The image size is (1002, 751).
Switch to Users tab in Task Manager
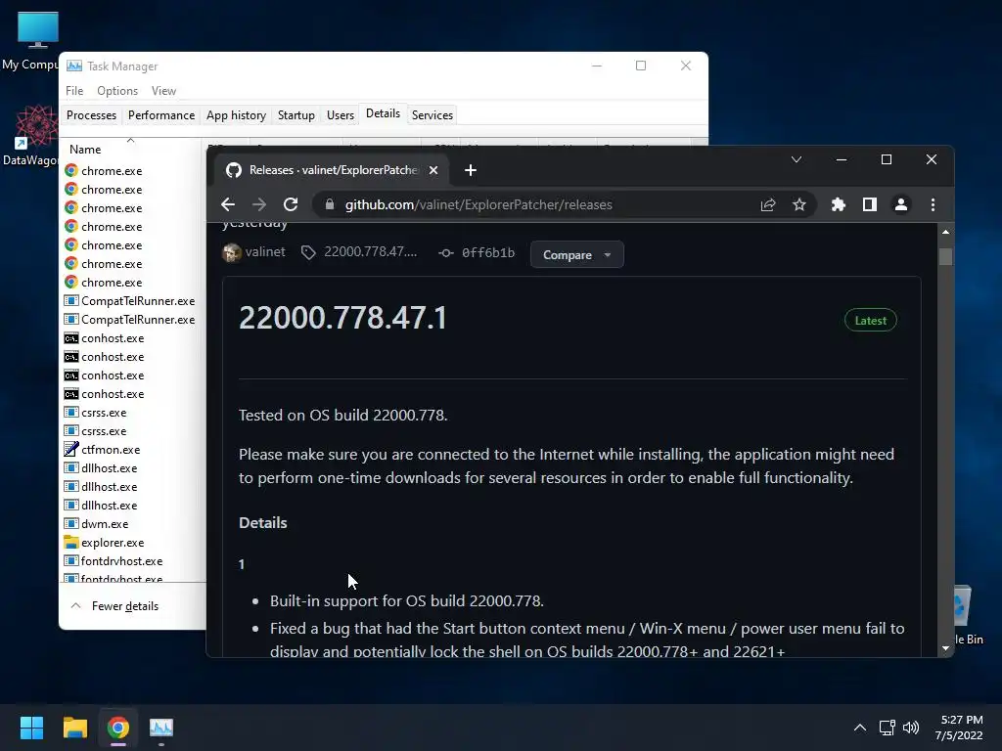tap(340, 115)
